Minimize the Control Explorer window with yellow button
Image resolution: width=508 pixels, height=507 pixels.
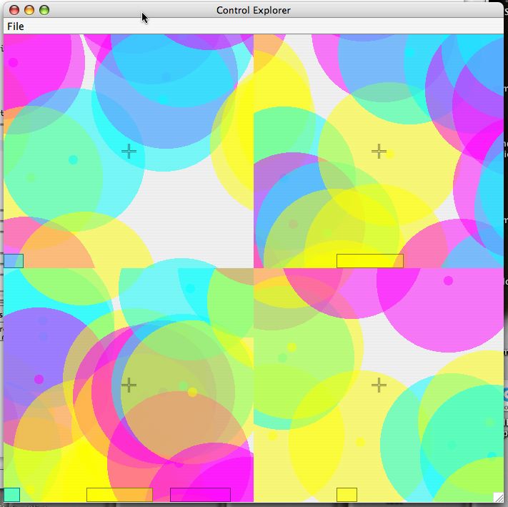[x=29, y=10]
